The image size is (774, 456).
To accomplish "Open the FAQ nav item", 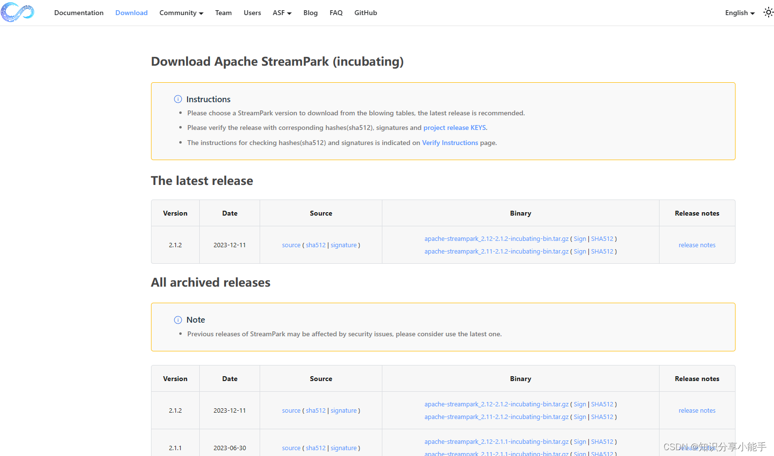I will (x=336, y=13).
